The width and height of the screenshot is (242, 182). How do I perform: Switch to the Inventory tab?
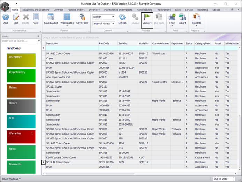(x=94, y=10)
